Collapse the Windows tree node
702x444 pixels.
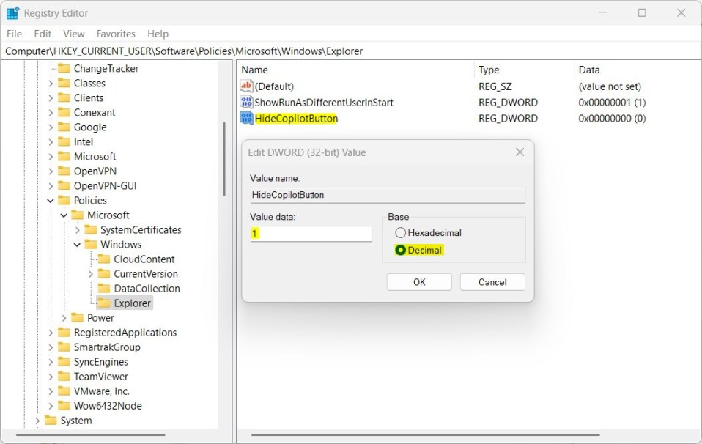77,245
